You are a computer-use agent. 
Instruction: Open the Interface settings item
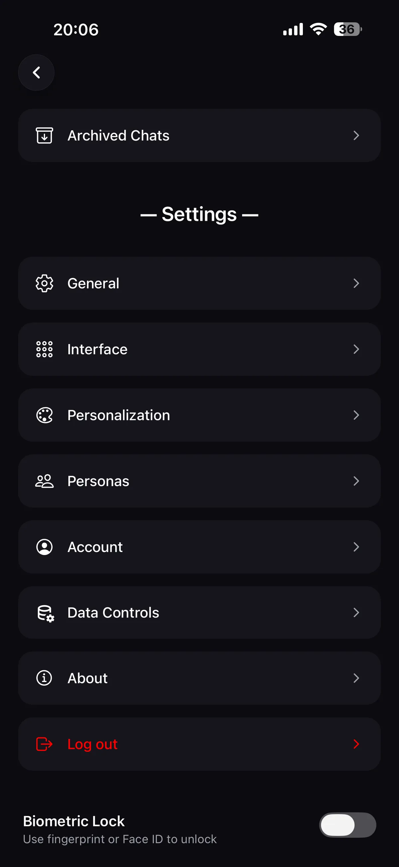click(199, 349)
